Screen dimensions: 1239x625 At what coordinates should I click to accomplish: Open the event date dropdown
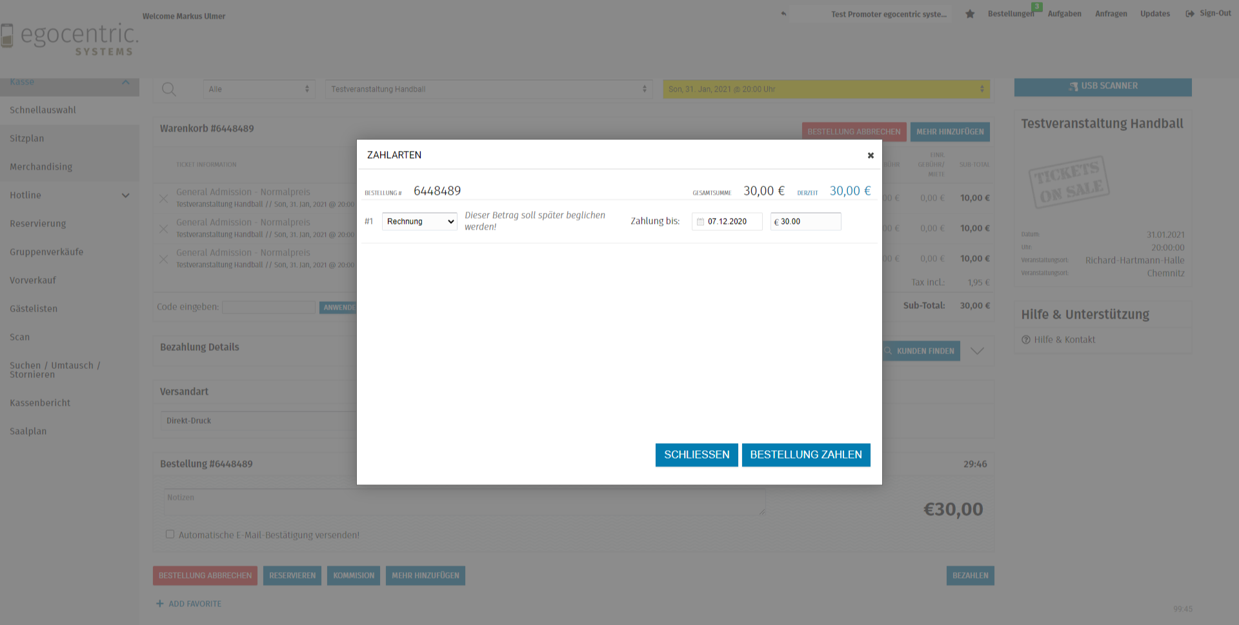[825, 89]
